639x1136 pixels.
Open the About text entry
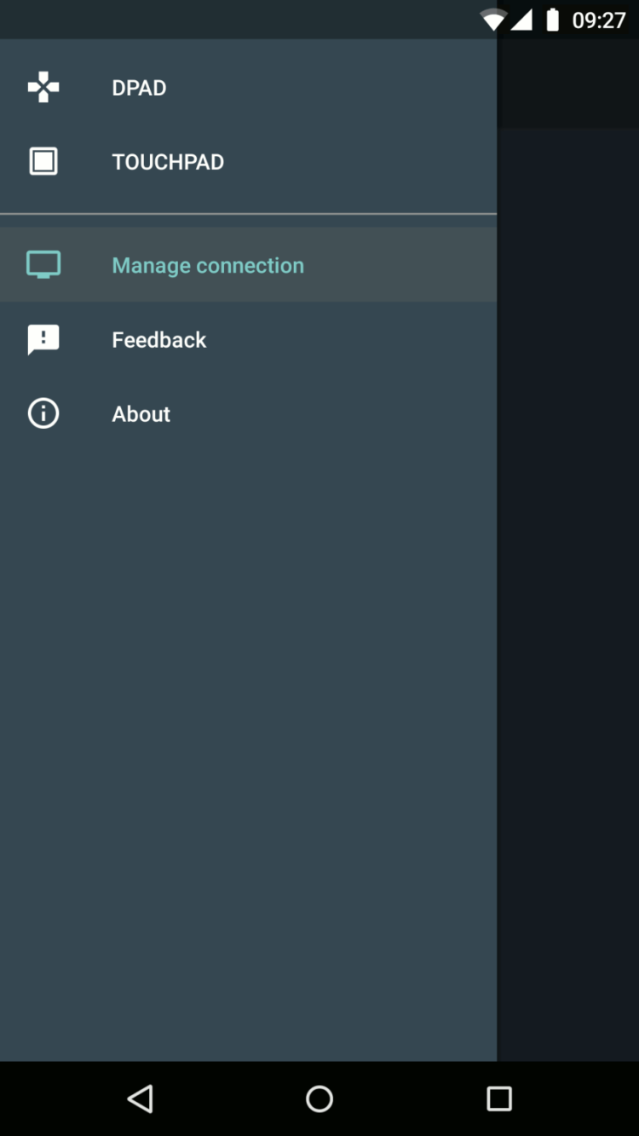click(141, 414)
